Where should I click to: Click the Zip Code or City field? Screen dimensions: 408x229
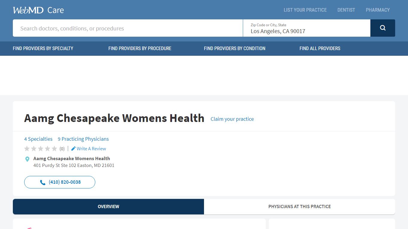click(x=307, y=28)
